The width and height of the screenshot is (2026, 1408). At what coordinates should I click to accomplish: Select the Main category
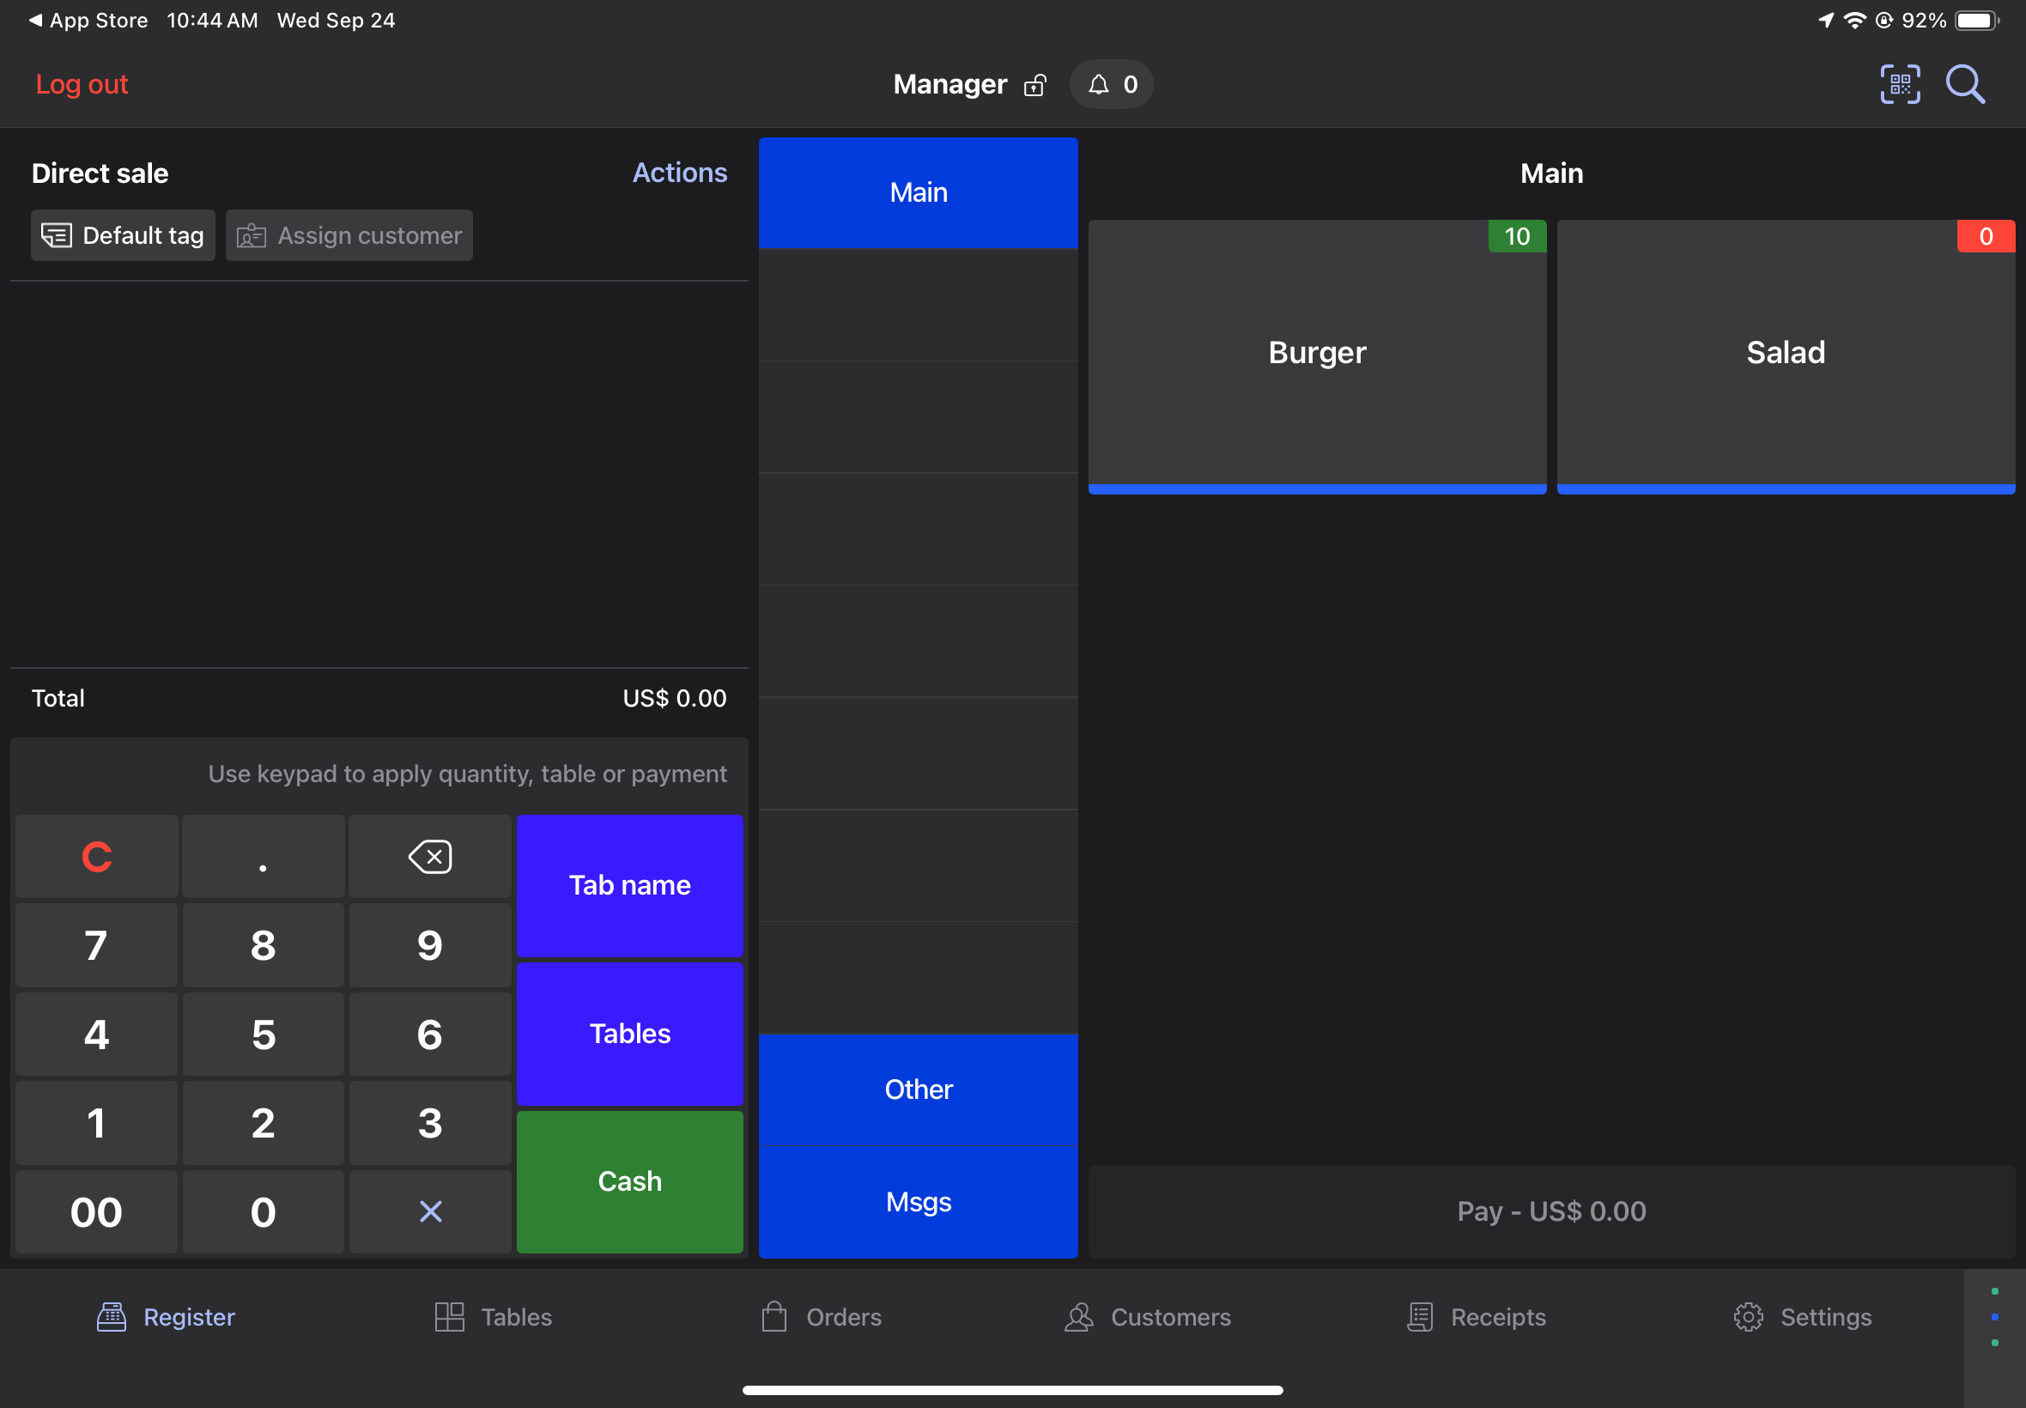(919, 192)
